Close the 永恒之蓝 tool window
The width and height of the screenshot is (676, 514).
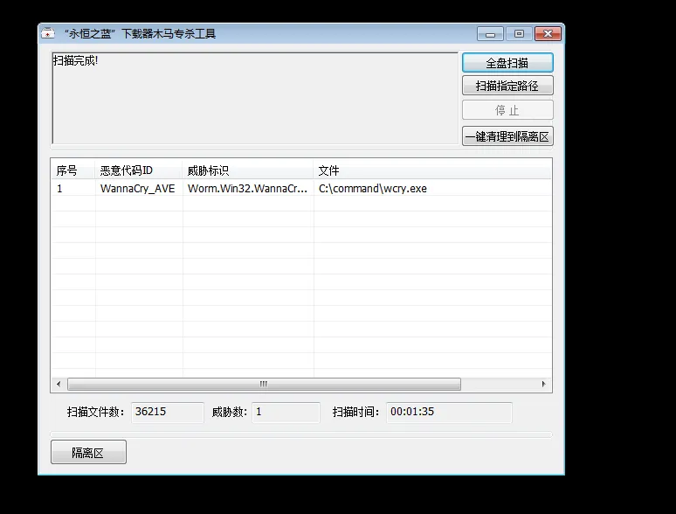pos(548,34)
